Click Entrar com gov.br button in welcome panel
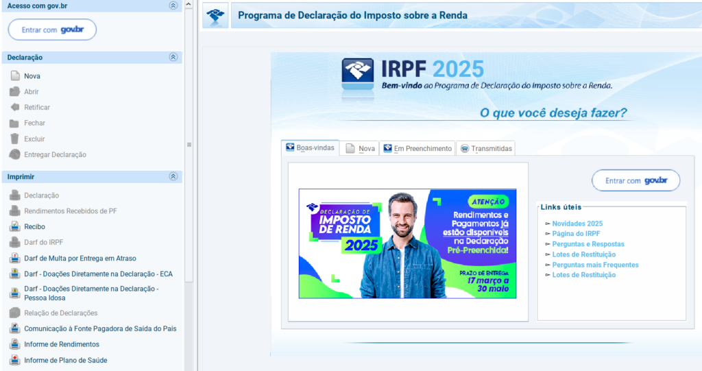702x371 pixels. tap(636, 180)
